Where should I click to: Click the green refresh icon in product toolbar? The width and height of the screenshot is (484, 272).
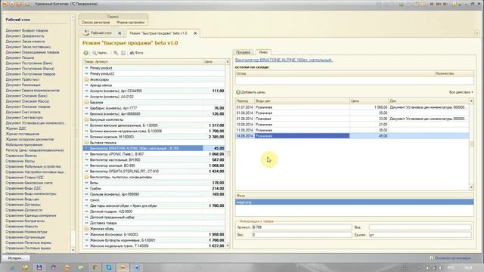(x=85, y=53)
